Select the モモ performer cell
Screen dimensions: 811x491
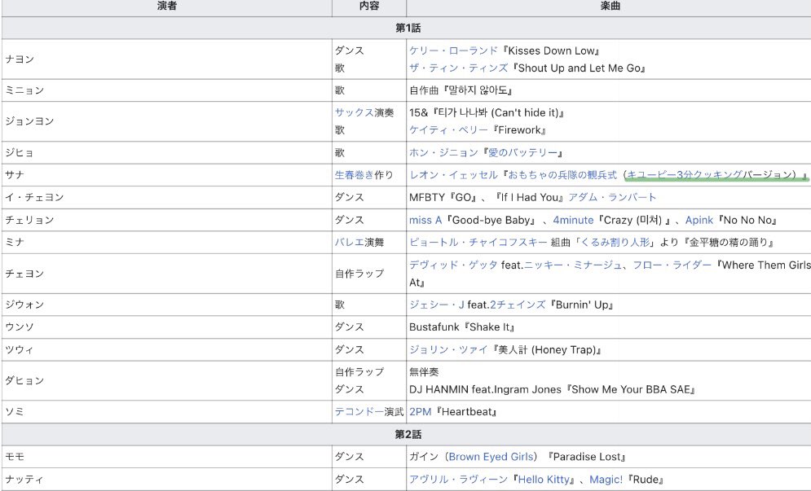(x=166, y=456)
